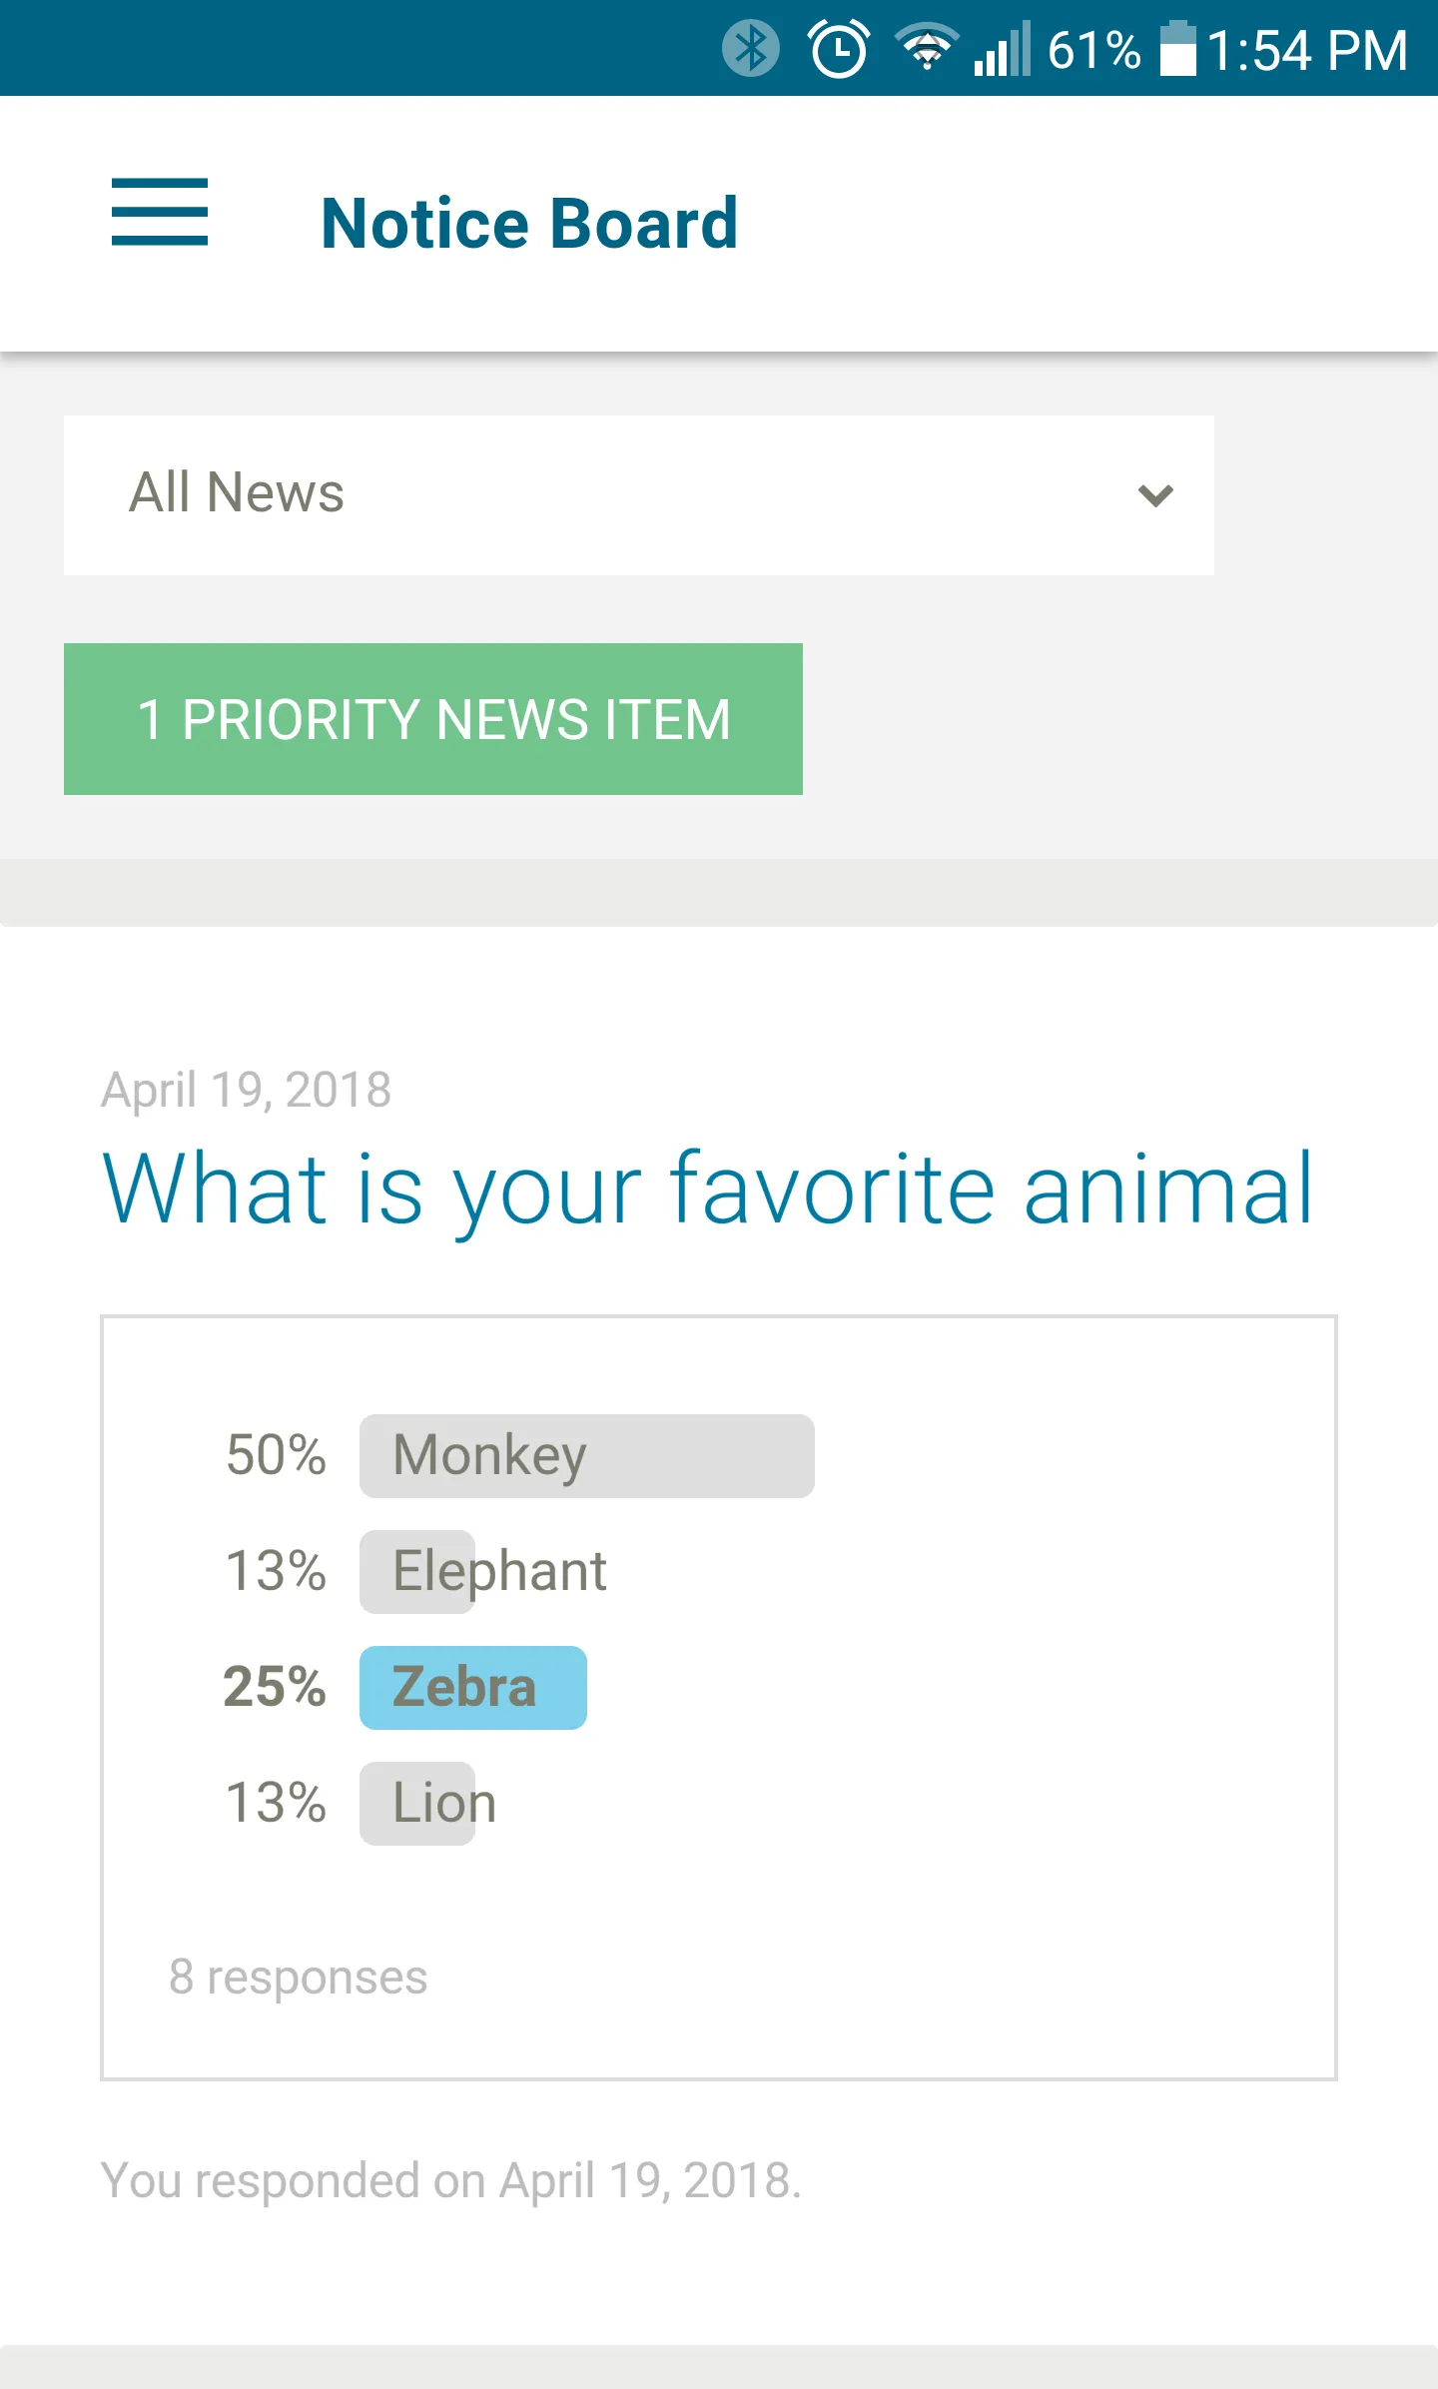Tap the 8 responses label
The height and width of the screenshot is (2389, 1438).
coord(298,1977)
